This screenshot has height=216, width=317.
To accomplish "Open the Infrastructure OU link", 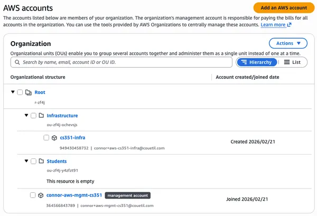I will pos(62,116).
